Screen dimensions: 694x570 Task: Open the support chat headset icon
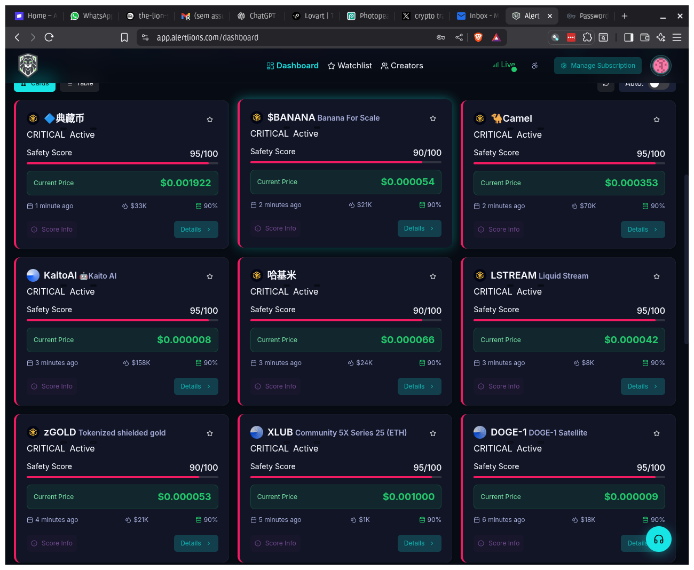click(659, 539)
